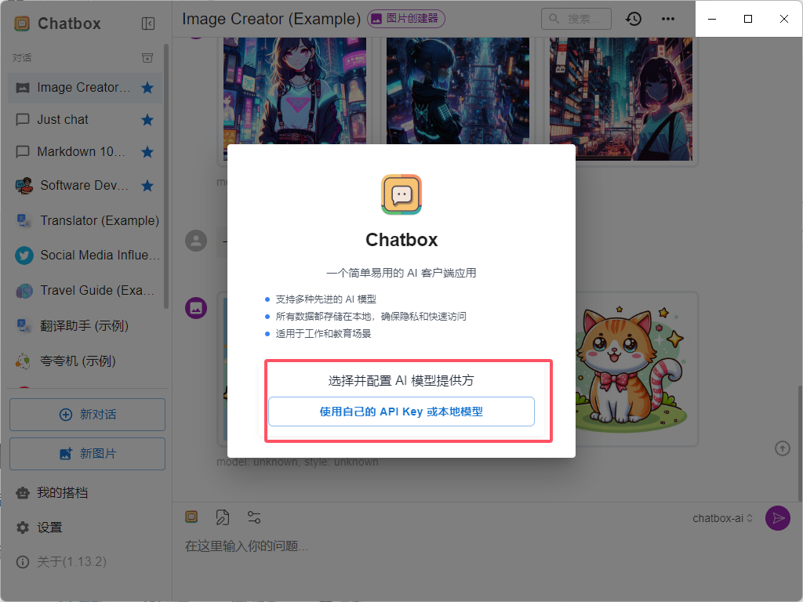Click the 我的搭档 robot icon
This screenshot has height=602, width=803.
click(x=23, y=493)
